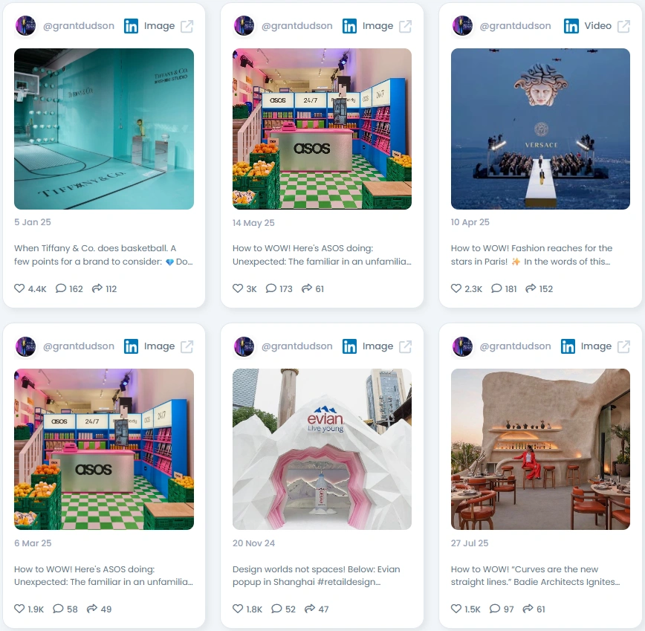This screenshot has width=645, height=631.
Task: Like the Tiffany post with 4.4K hearts
Action: pyautogui.click(x=19, y=288)
